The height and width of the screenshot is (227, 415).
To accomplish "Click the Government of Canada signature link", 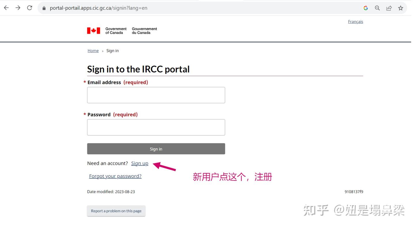I will (122, 30).
